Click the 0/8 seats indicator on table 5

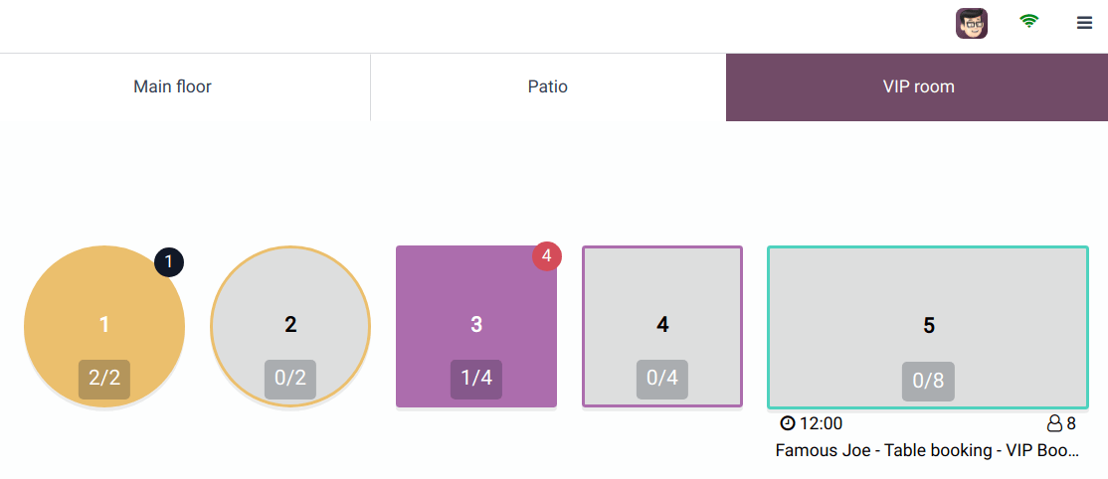tap(928, 382)
